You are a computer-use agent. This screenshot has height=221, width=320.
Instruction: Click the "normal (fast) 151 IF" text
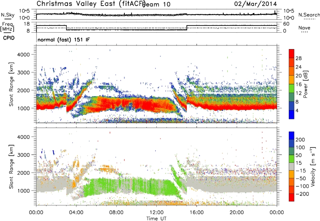[x=64, y=39]
